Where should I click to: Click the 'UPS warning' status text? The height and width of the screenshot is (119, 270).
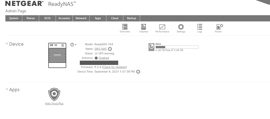click(x=106, y=54)
